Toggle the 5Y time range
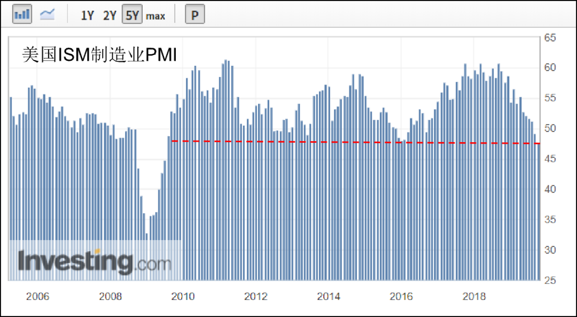The width and height of the screenshot is (577, 317). [x=132, y=16]
